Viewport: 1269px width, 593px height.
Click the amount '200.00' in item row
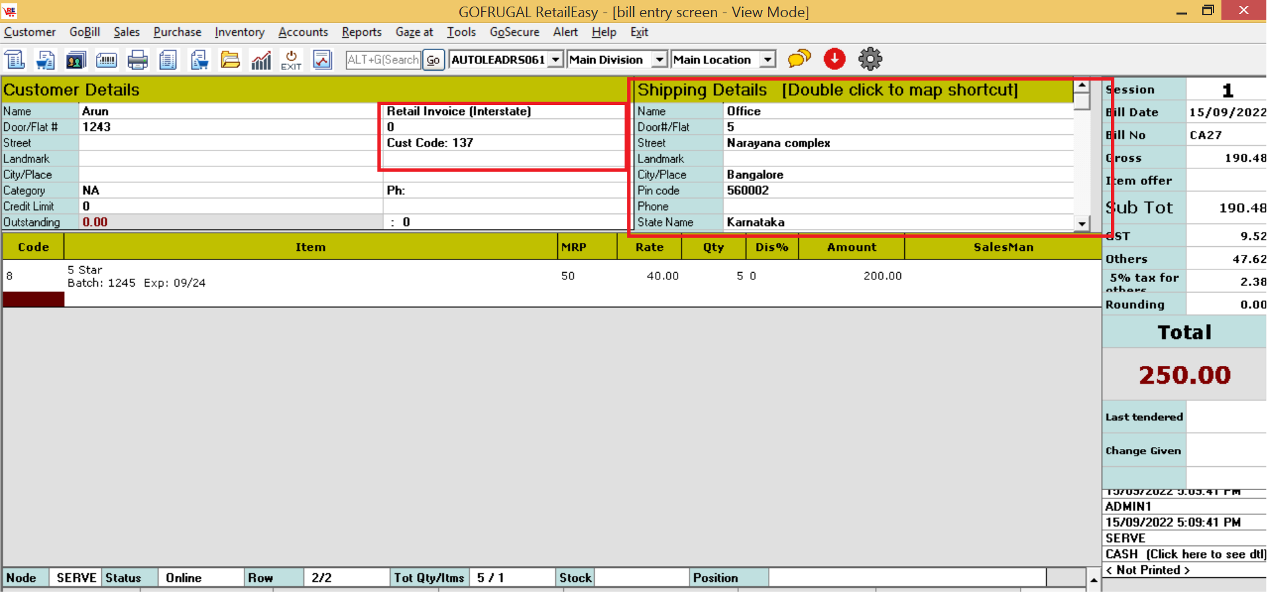click(x=882, y=276)
